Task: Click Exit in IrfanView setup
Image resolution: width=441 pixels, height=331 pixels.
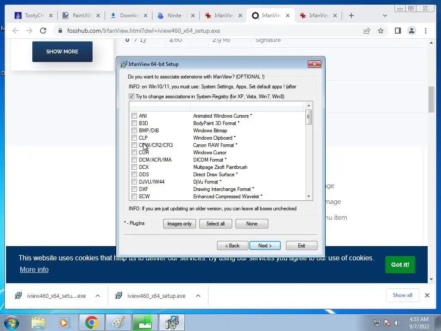Action: 301,245
